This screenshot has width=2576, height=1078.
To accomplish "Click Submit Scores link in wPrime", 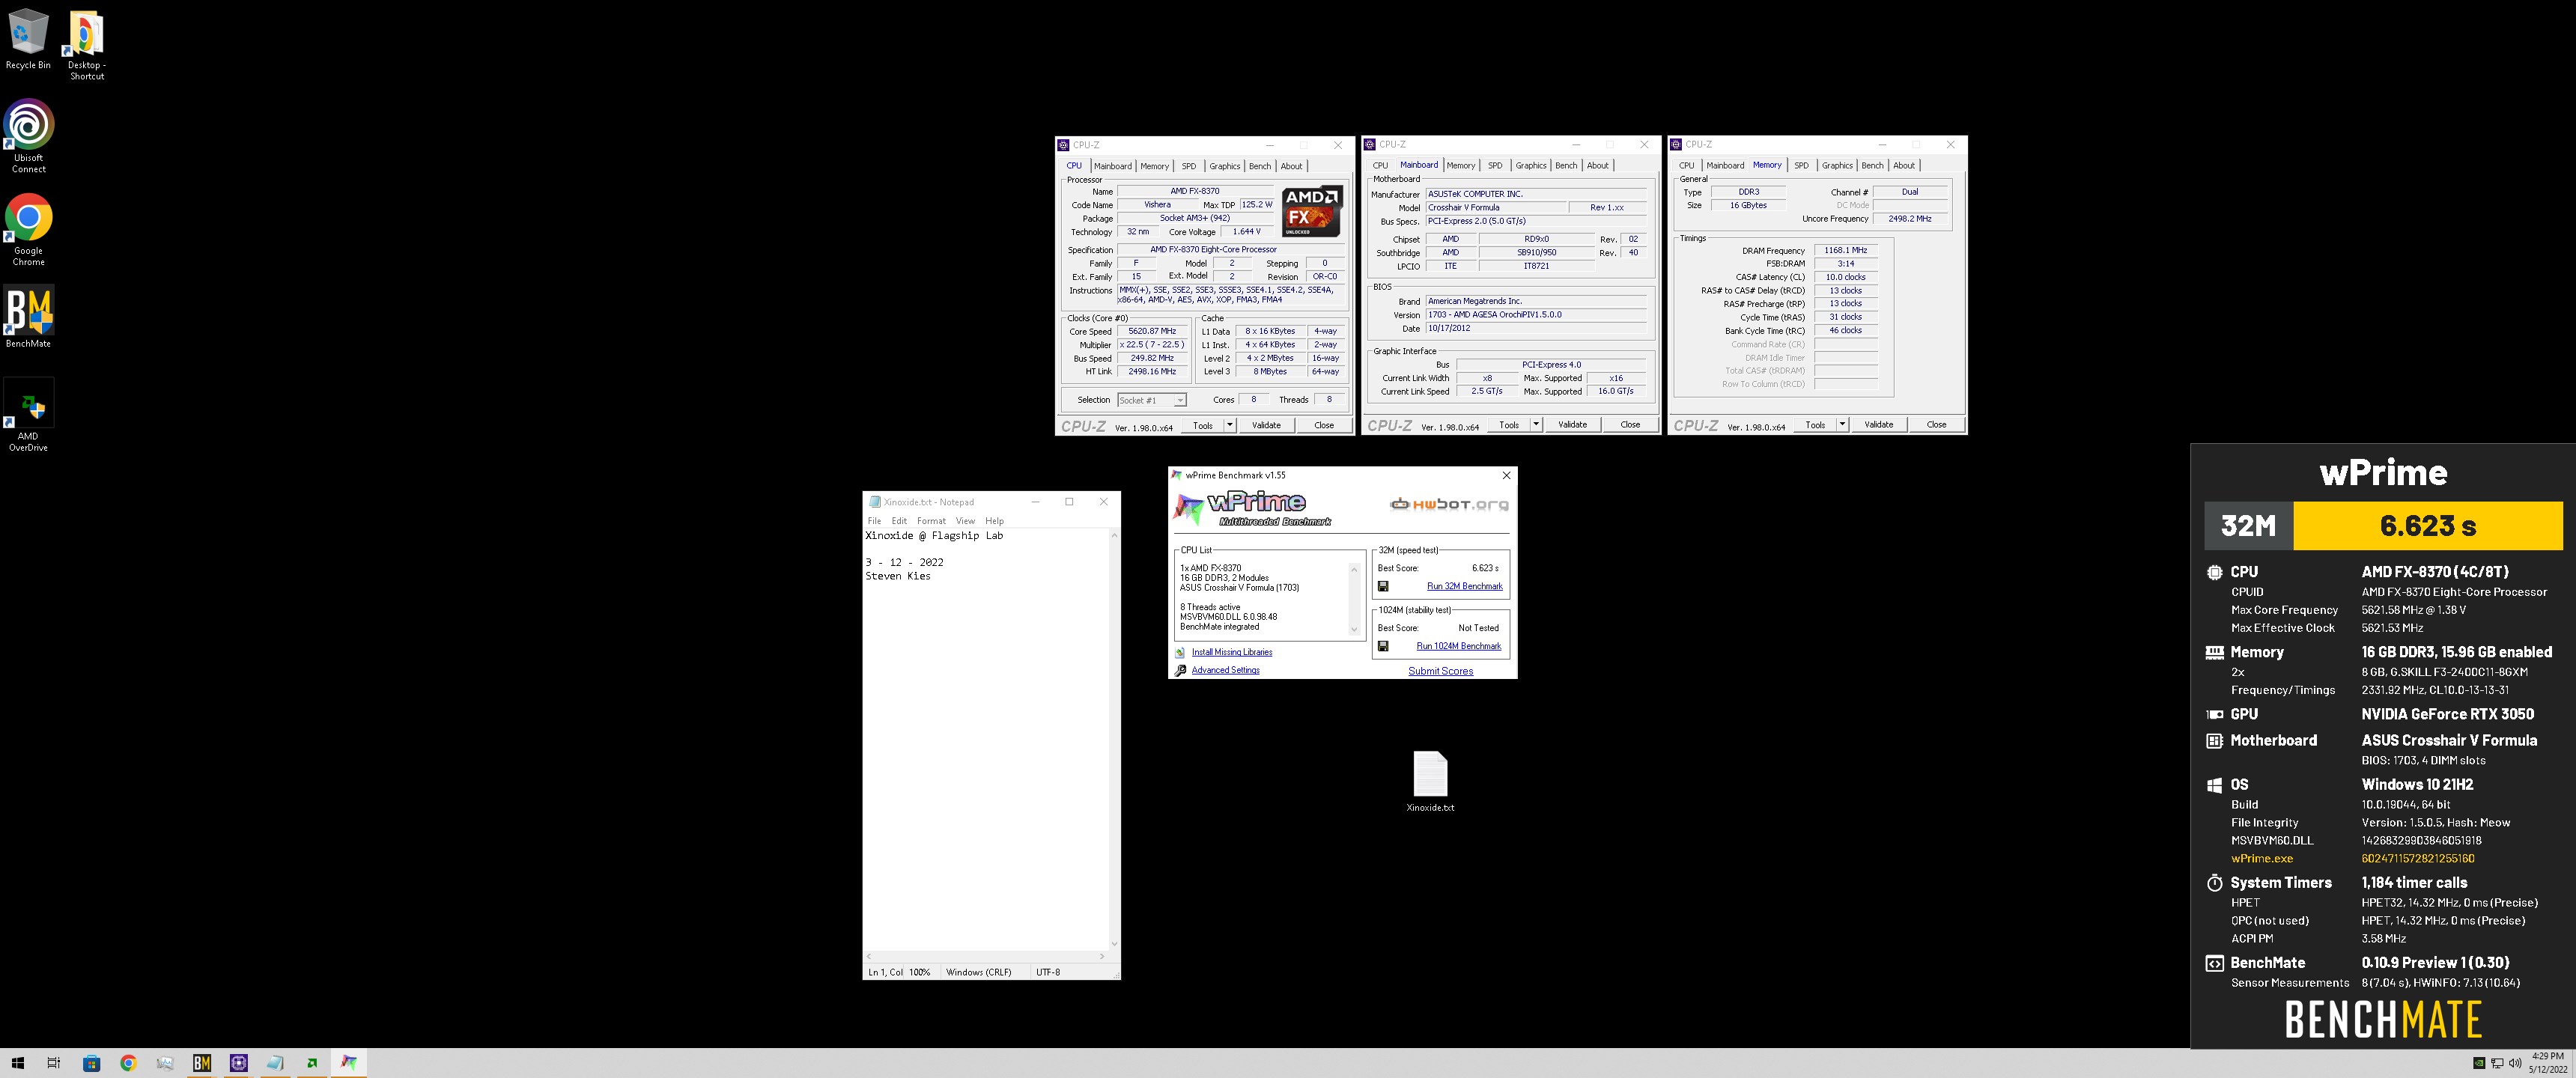I will (1440, 671).
